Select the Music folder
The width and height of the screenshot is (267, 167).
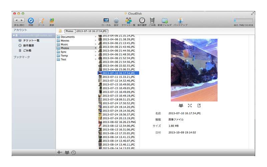(77, 44)
